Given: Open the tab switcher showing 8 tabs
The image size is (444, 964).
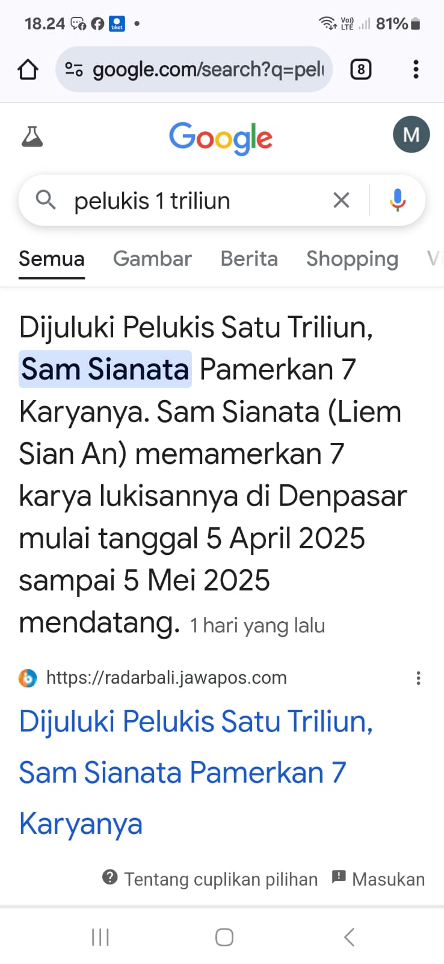Looking at the screenshot, I should pyautogui.click(x=360, y=70).
